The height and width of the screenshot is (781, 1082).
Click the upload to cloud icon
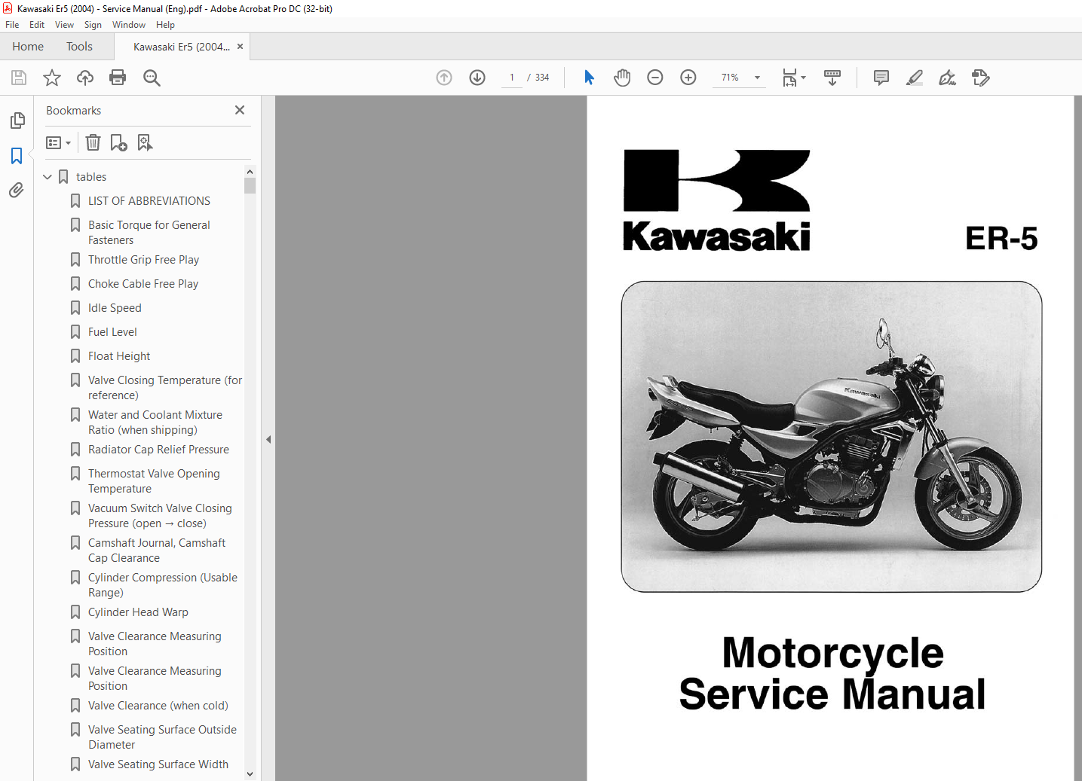tap(85, 78)
